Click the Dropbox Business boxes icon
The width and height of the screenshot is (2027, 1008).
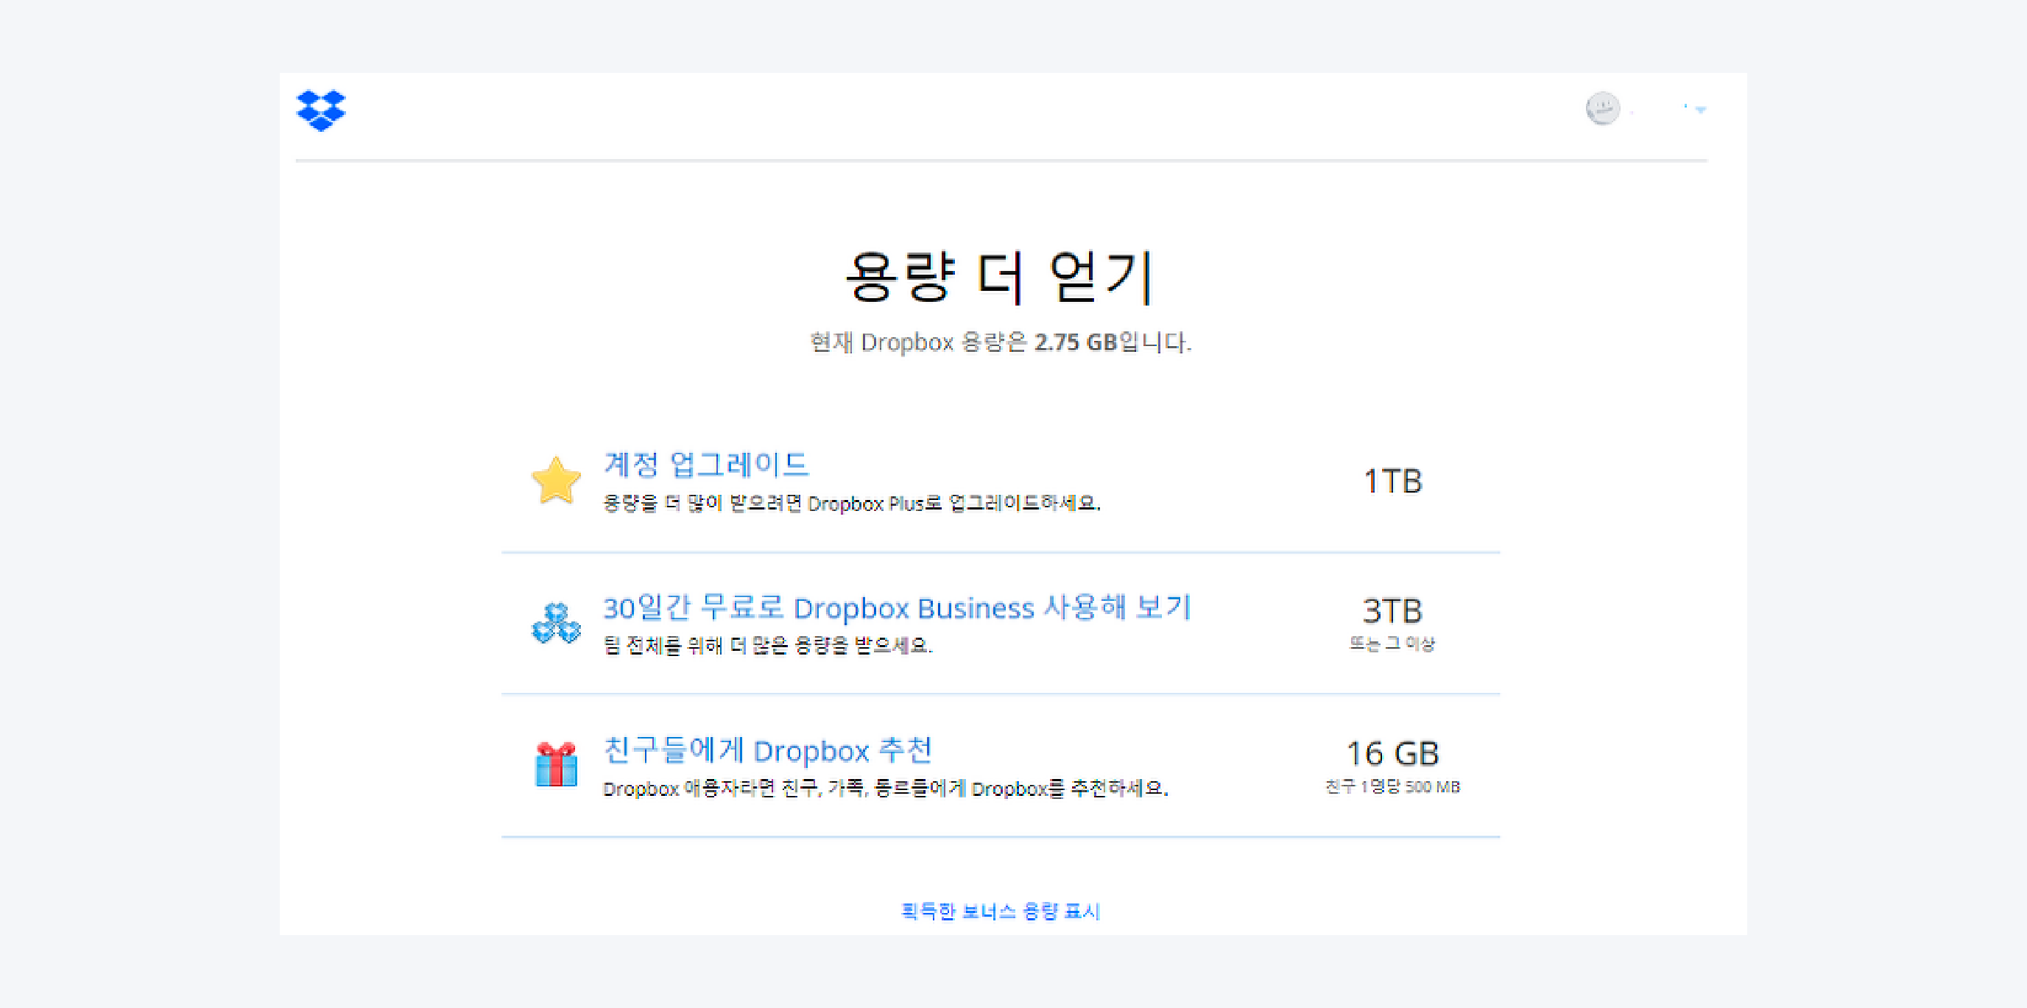tap(556, 623)
